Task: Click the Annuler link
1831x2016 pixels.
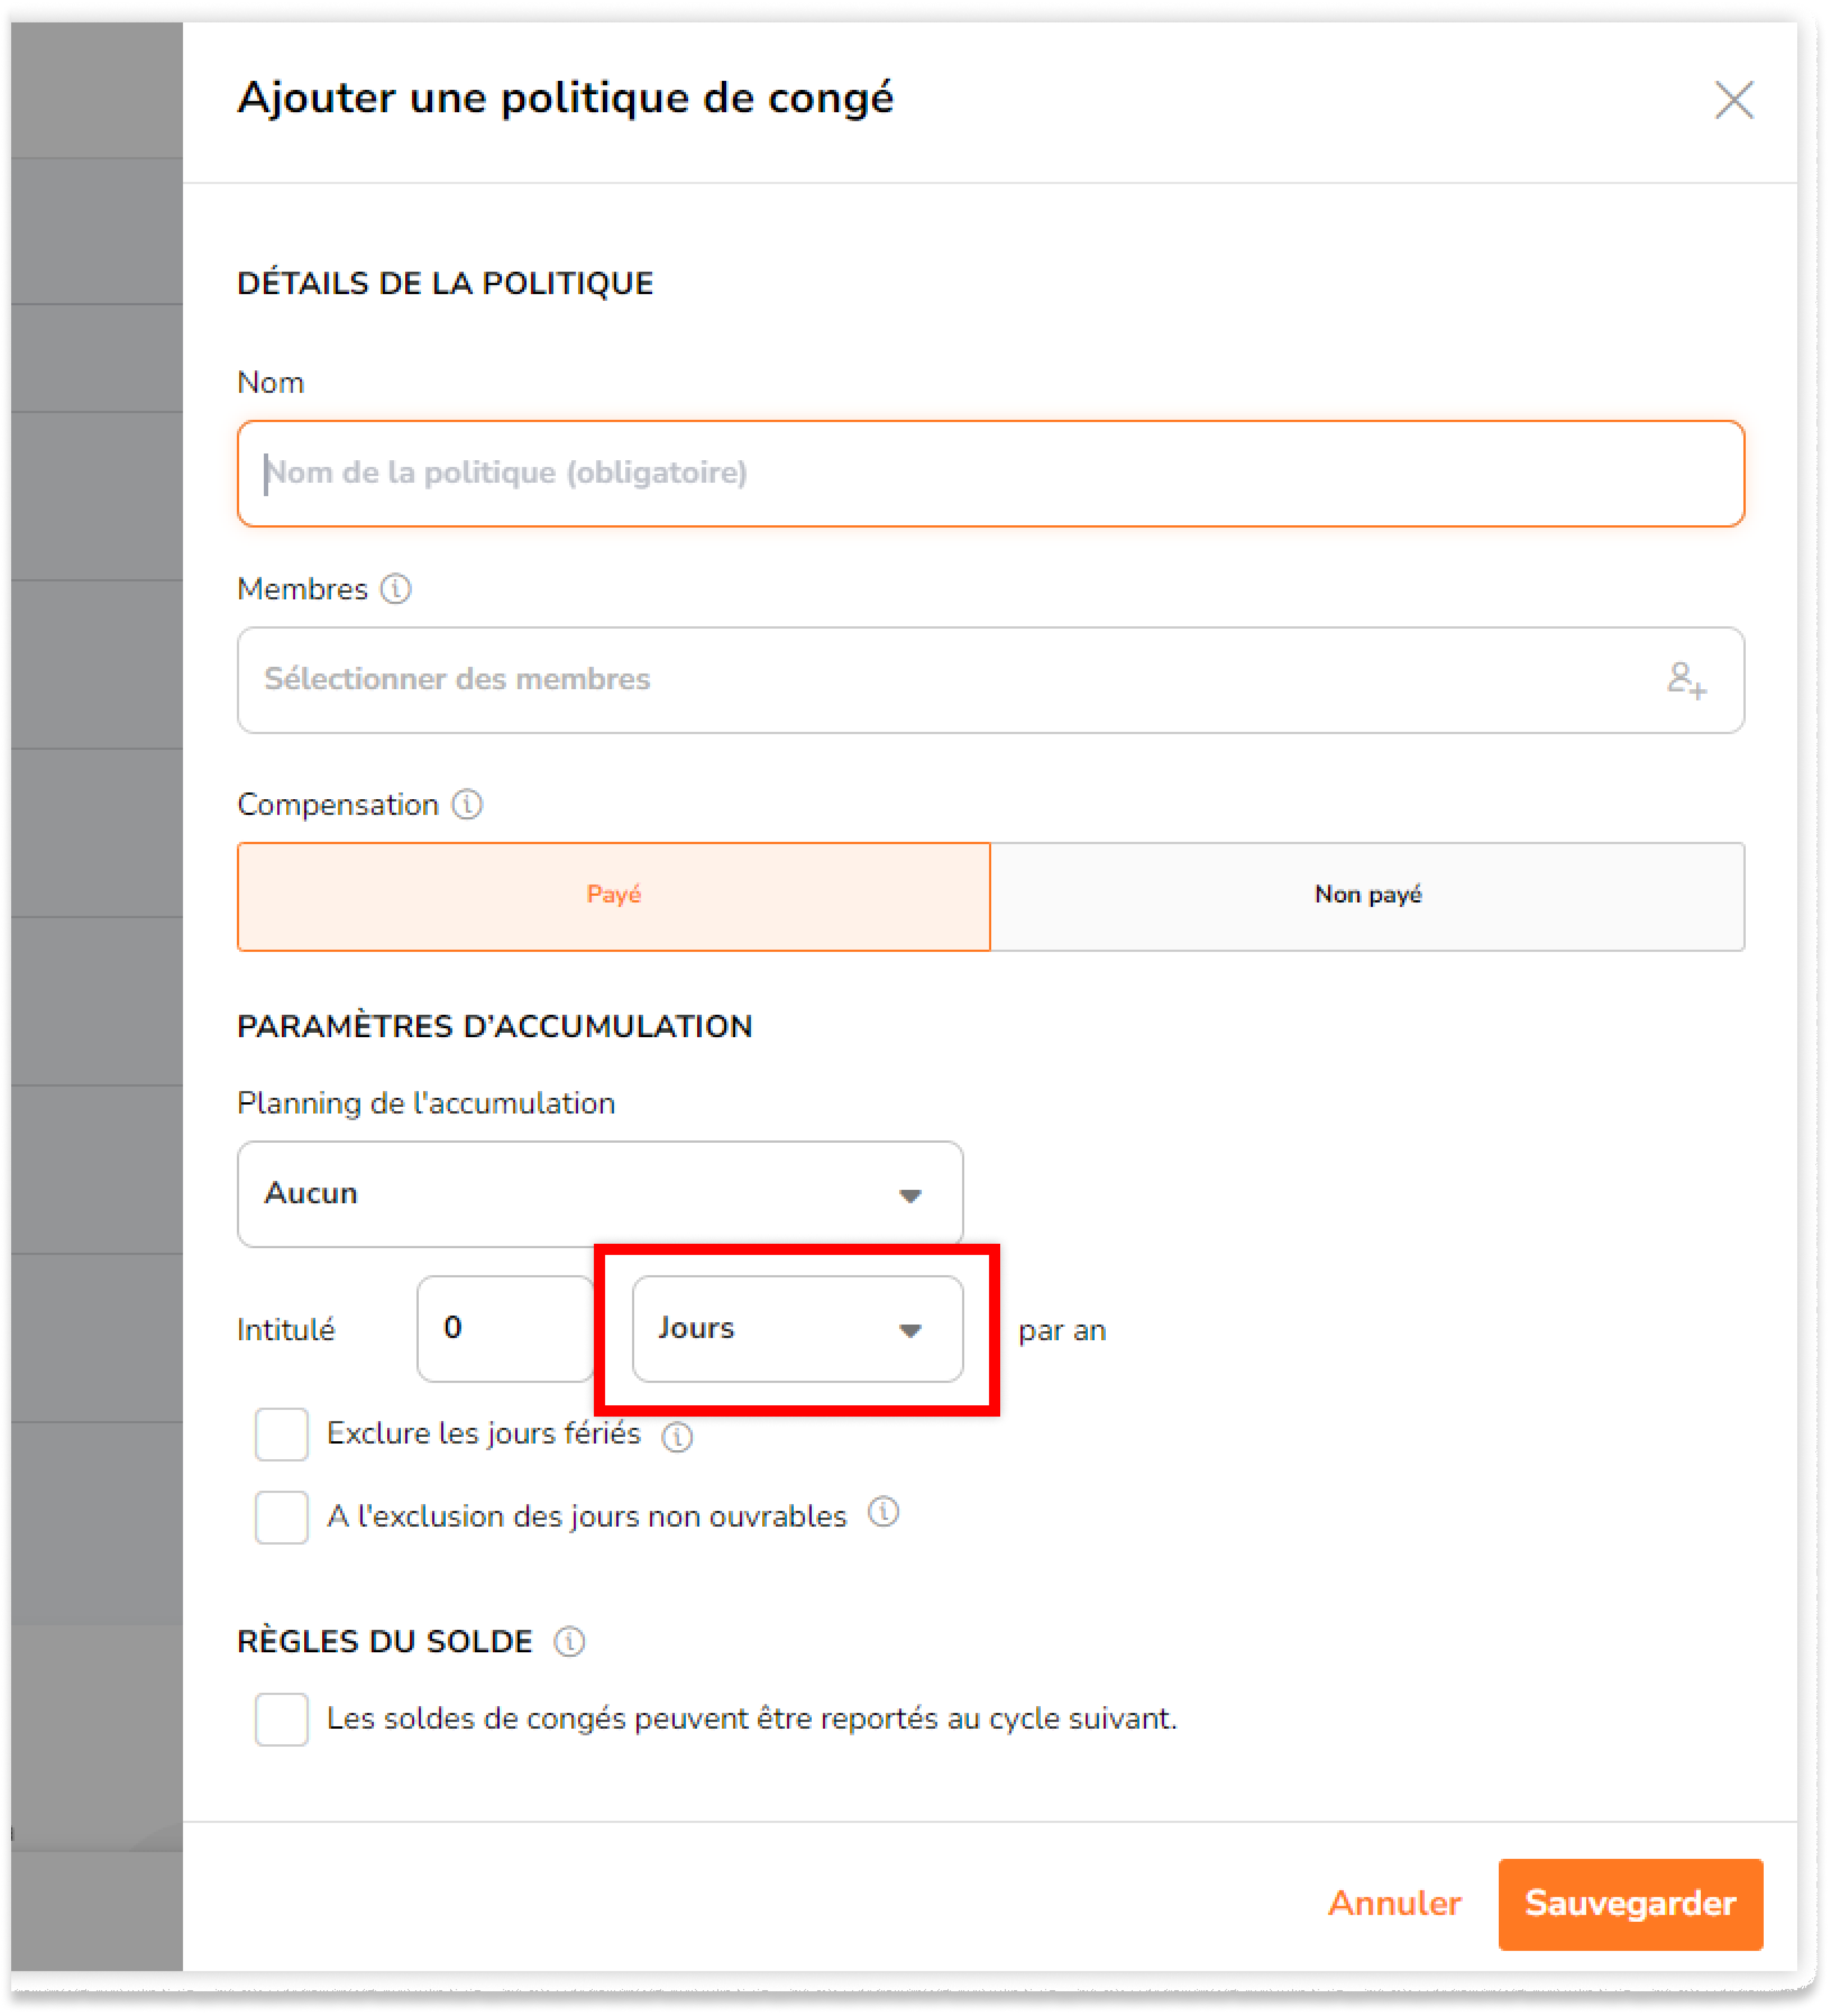Action: (x=1394, y=1903)
